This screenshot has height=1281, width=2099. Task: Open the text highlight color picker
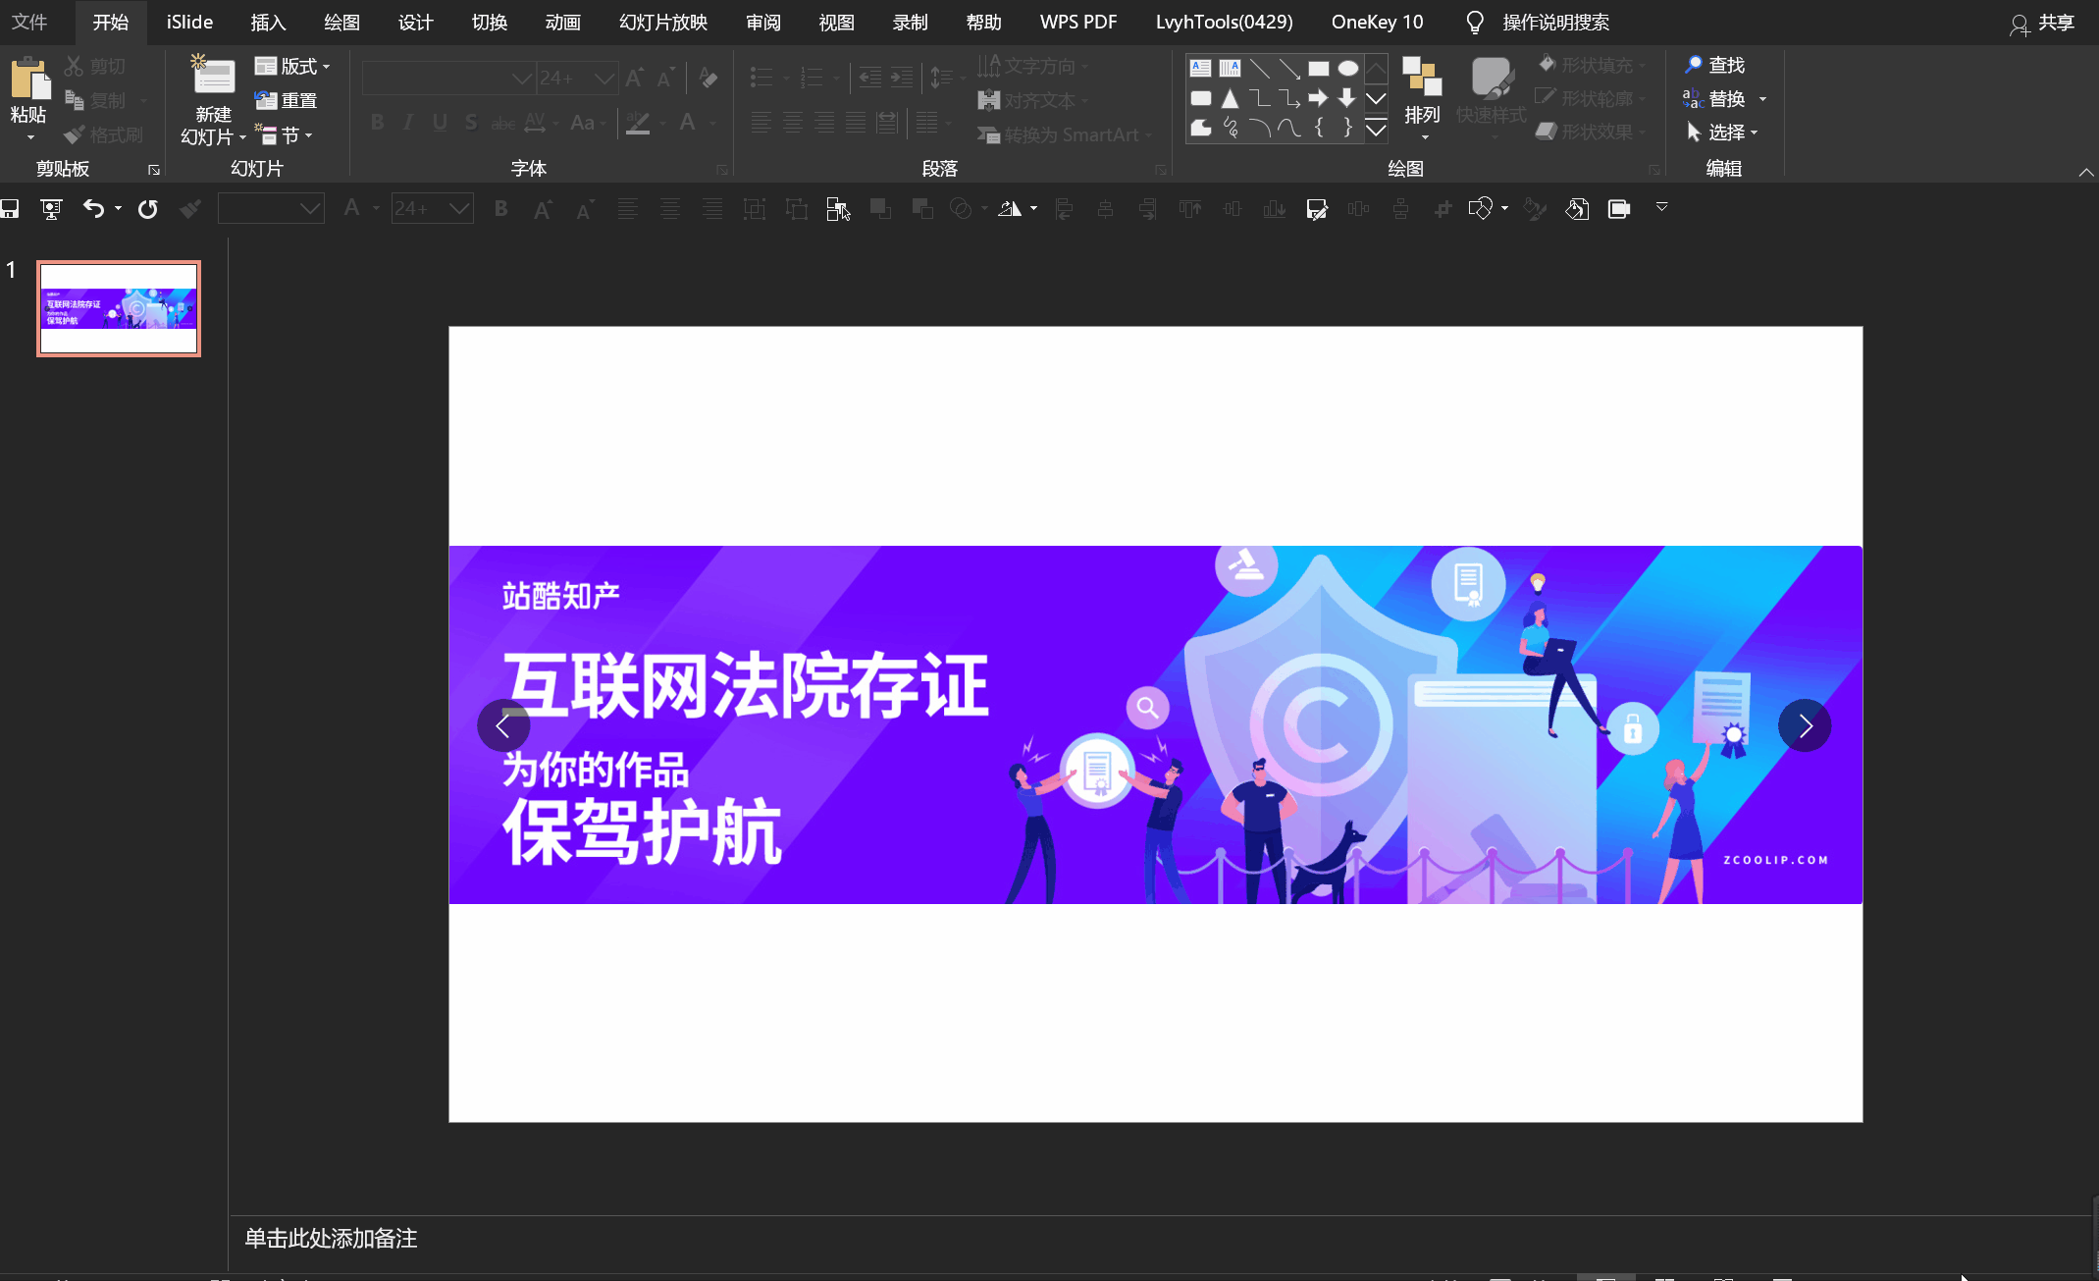[638, 123]
